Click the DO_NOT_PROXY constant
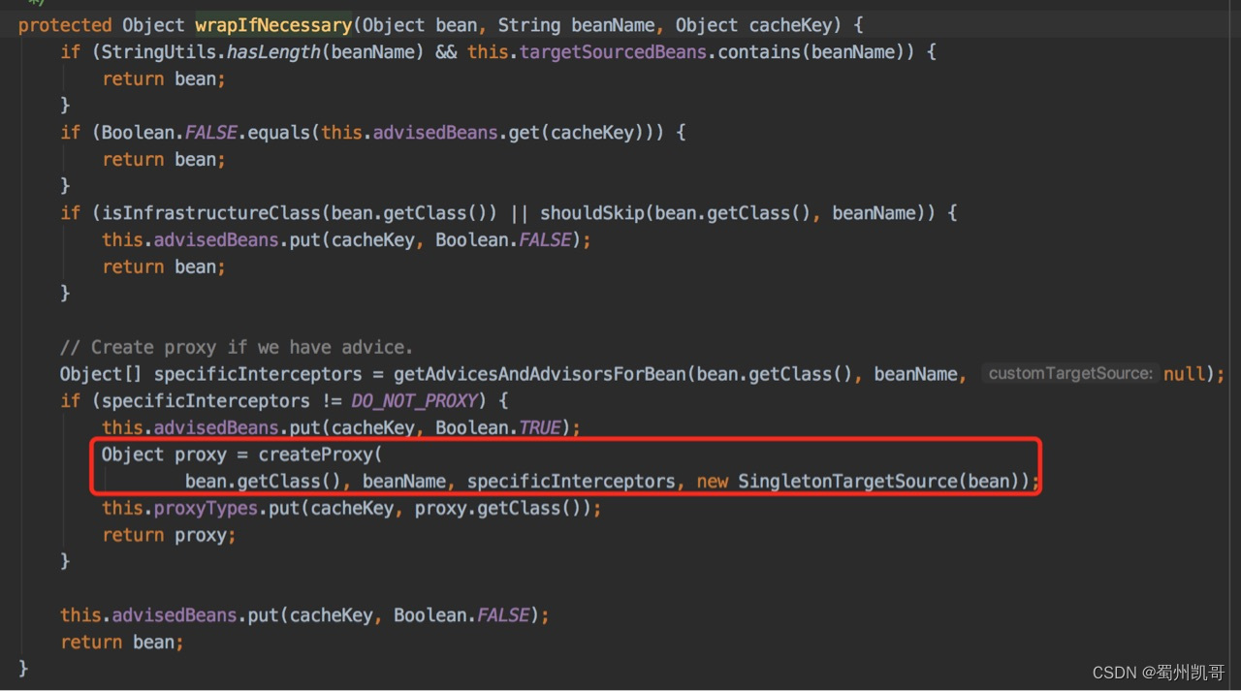 (x=414, y=400)
